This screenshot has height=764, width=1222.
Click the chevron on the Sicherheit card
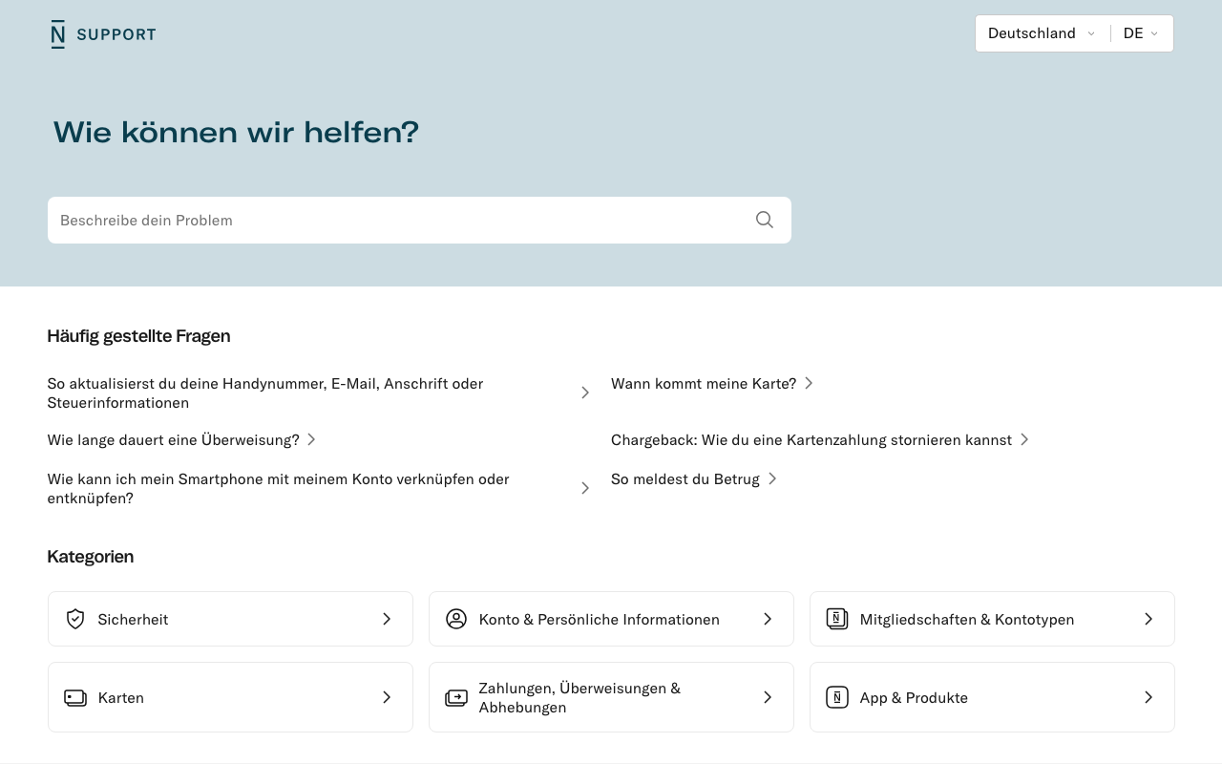point(387,619)
